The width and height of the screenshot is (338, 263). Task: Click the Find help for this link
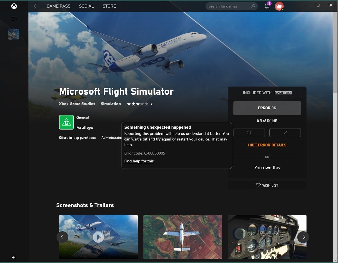(x=139, y=161)
